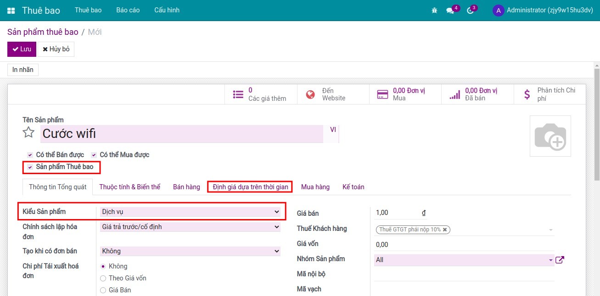Click the 0,00 Đơn vị Mua stat
This screenshot has height=296, width=600.
[x=405, y=94]
